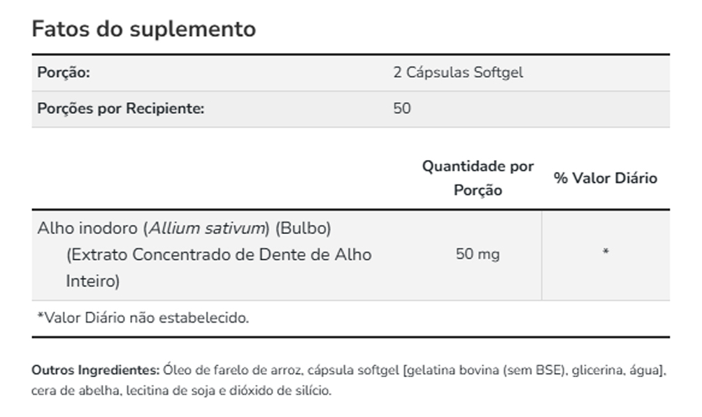Click the "50 mg" amount cell

[478, 254]
